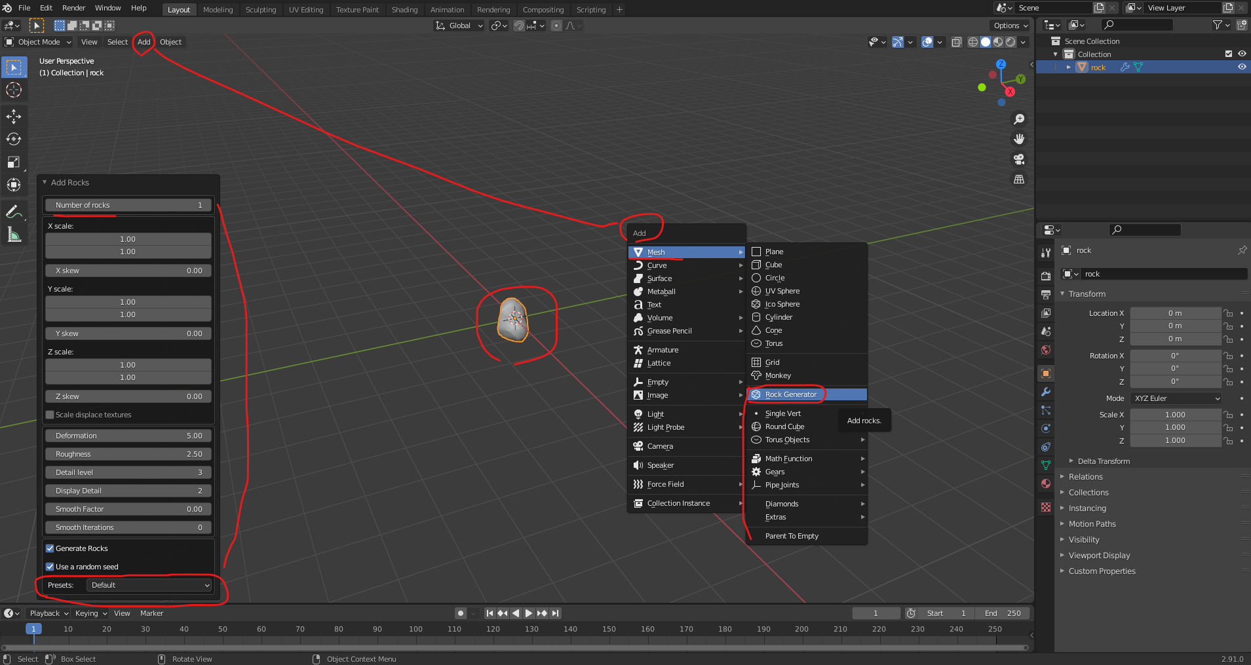The width and height of the screenshot is (1251, 665).
Task: Adjust Roughness slider value 2.50
Action: pyautogui.click(x=128, y=454)
